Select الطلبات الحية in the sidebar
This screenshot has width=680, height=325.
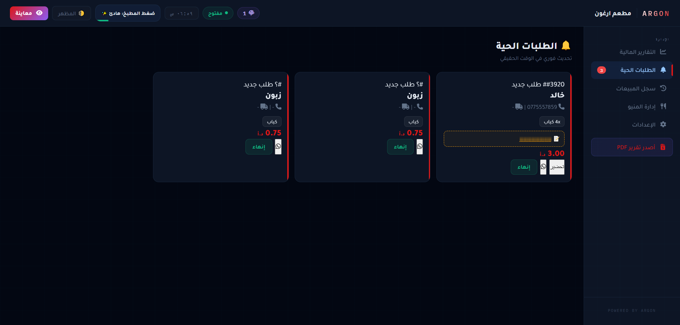point(637,70)
